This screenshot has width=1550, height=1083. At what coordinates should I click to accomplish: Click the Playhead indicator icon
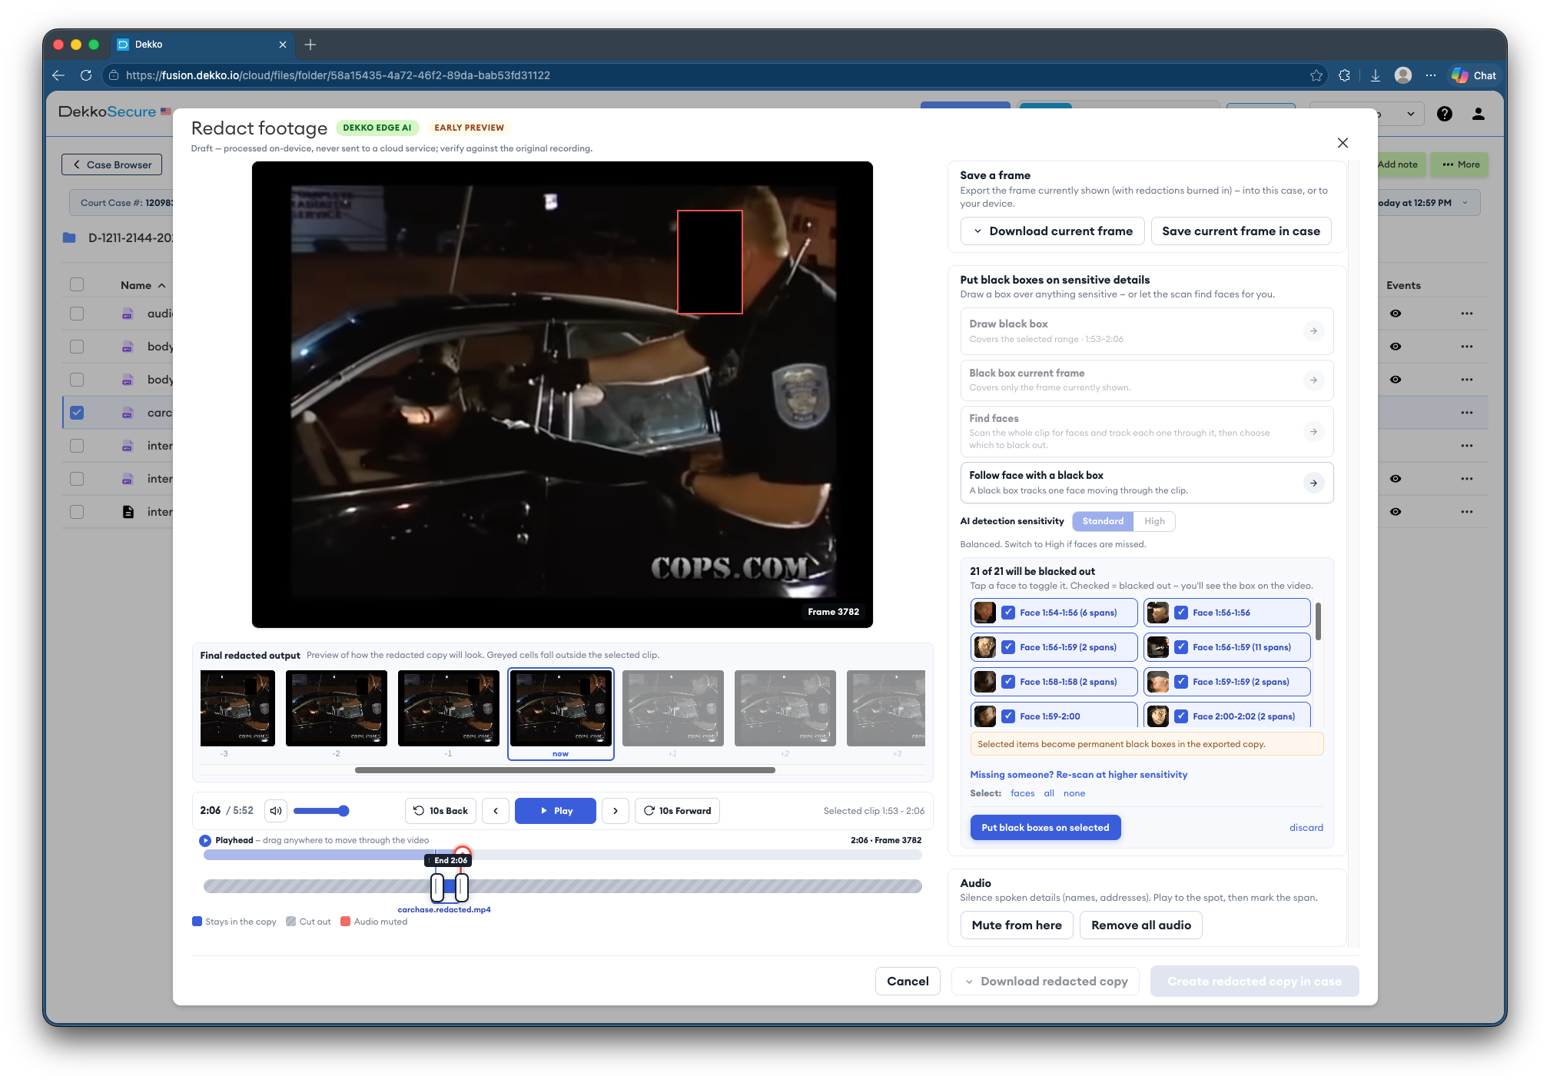click(x=205, y=841)
